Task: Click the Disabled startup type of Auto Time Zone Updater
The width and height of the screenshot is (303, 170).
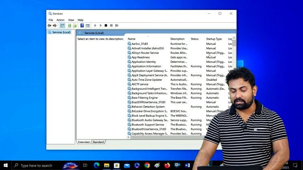Action: pyautogui.click(x=212, y=80)
